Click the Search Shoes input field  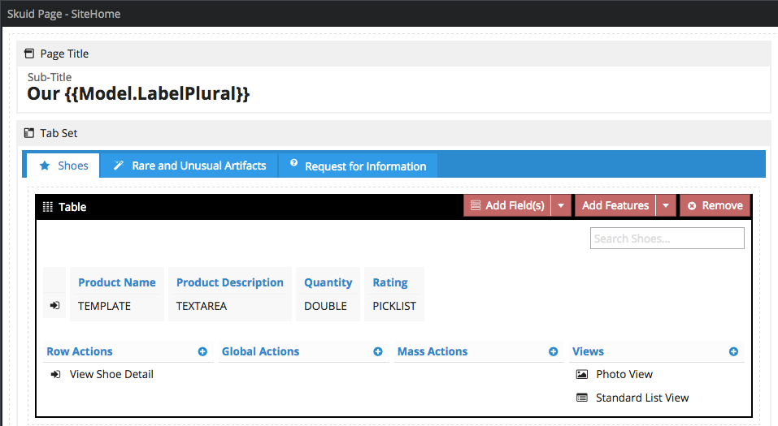click(x=667, y=239)
